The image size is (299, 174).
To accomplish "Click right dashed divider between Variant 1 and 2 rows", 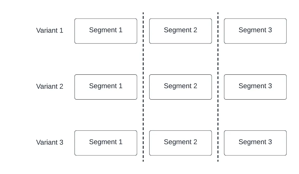I will (x=218, y=59).
